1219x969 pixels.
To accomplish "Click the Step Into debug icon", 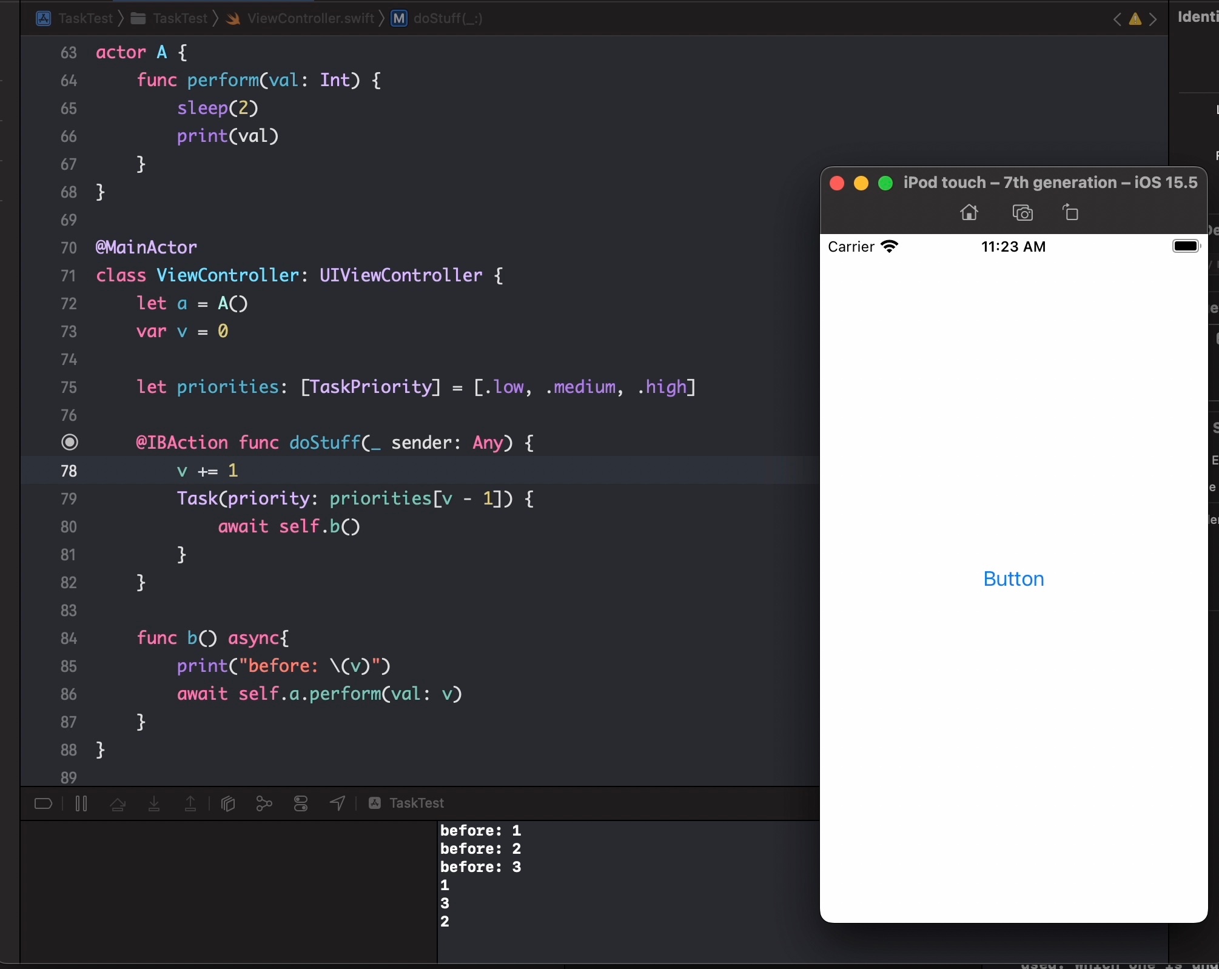I will (154, 804).
